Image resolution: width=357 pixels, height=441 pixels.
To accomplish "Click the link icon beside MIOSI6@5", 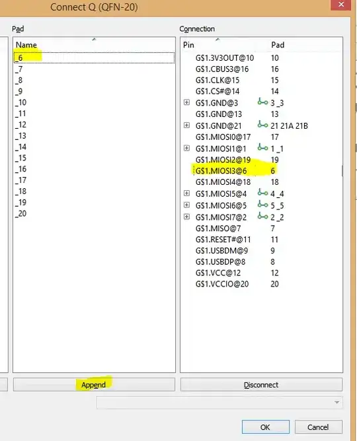I will click(262, 205).
